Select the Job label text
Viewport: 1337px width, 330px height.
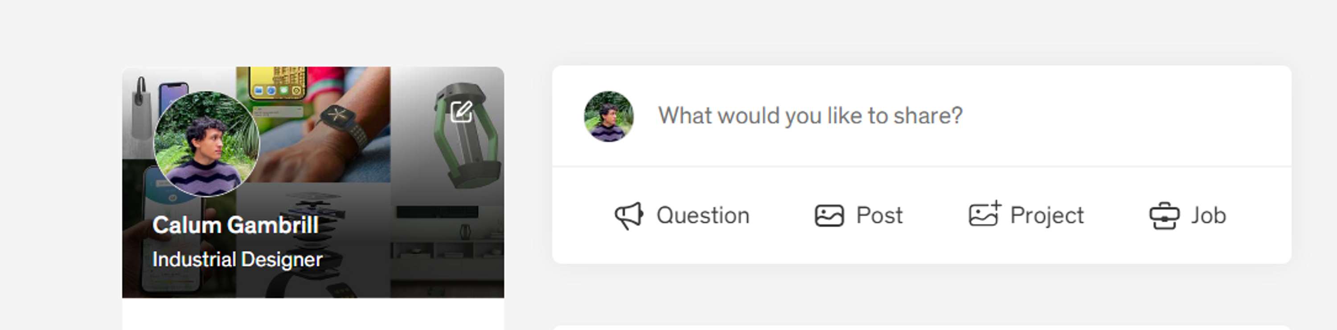coord(1208,216)
